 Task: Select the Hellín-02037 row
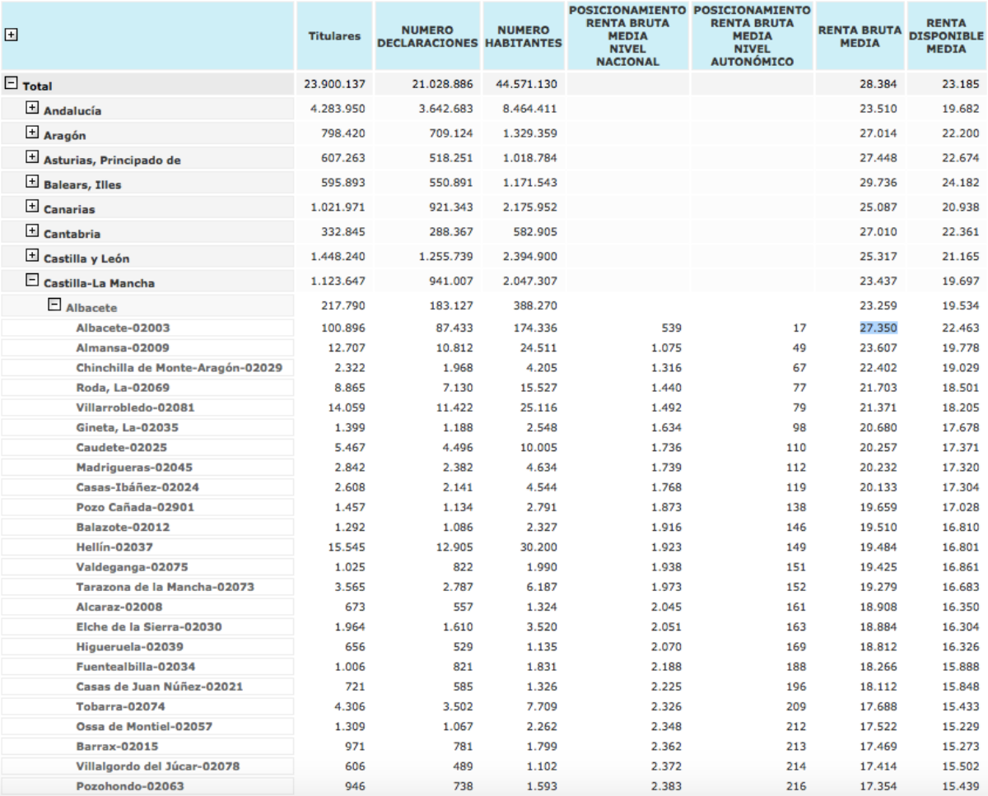tap(148, 547)
